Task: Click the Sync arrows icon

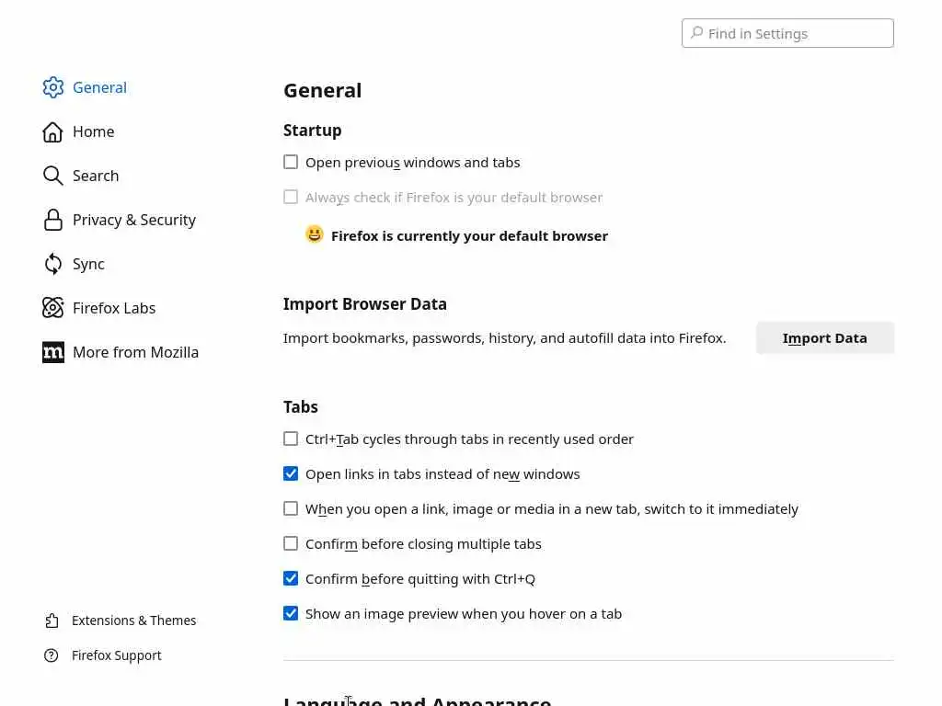Action: pyautogui.click(x=53, y=264)
